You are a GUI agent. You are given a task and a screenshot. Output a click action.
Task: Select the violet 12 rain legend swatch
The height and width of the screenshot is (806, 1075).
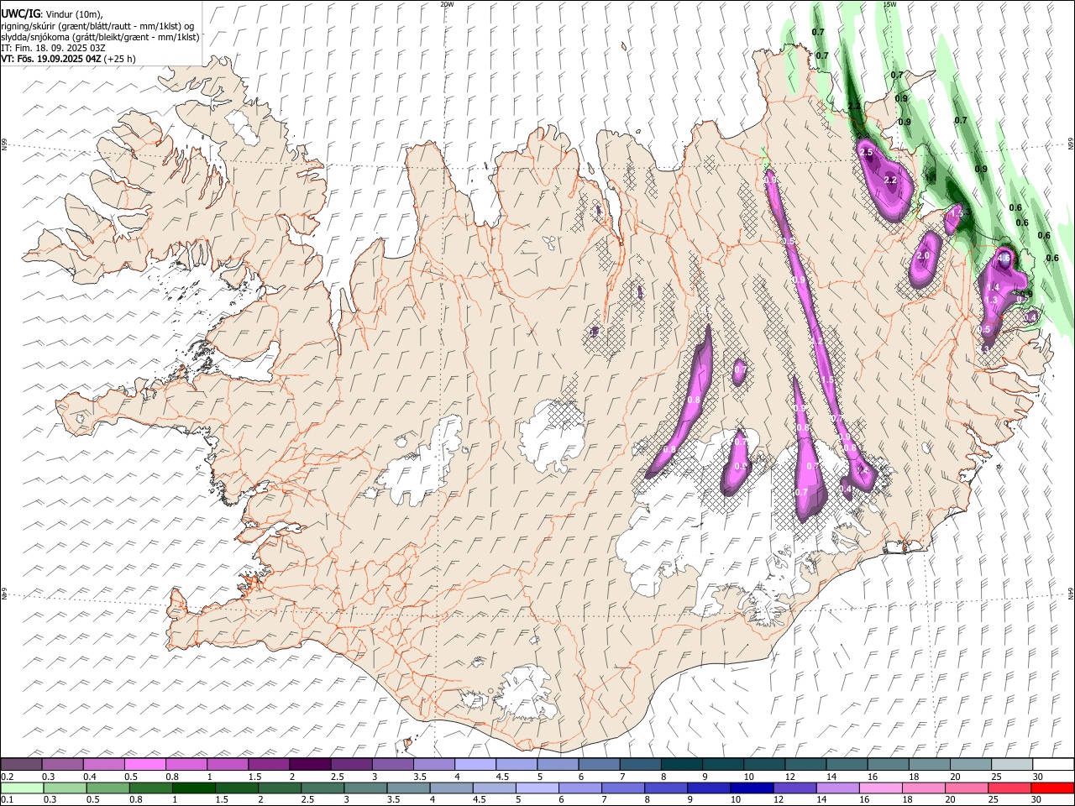[795, 788]
